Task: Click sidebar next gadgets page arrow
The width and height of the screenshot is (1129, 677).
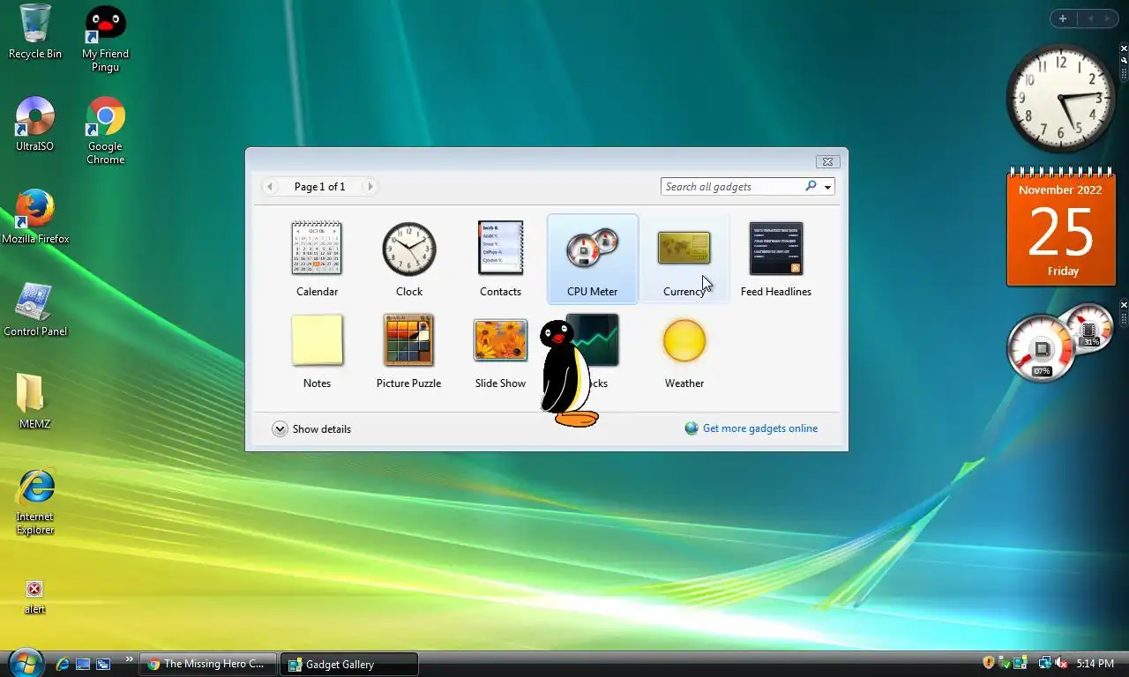Action: [1108, 19]
